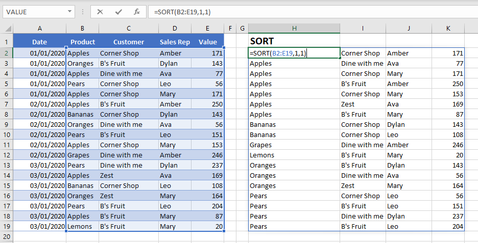Select value 108 in column E

[208, 186]
